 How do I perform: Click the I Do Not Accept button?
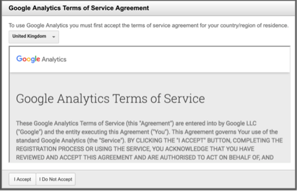[x=55, y=179]
